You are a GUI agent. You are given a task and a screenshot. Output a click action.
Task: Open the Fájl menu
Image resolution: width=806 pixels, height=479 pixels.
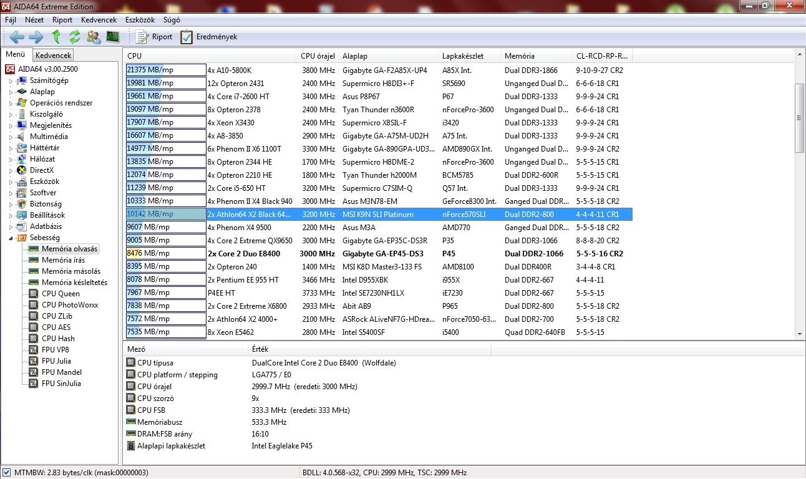click(x=11, y=20)
